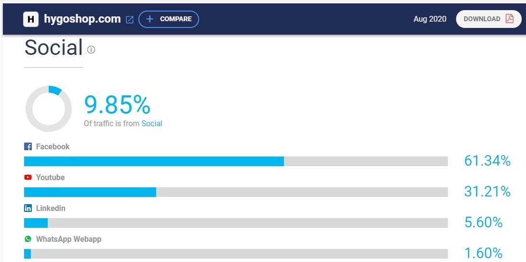Click the Facebook traffic share bar
The image size is (526, 262).
coord(236,161)
